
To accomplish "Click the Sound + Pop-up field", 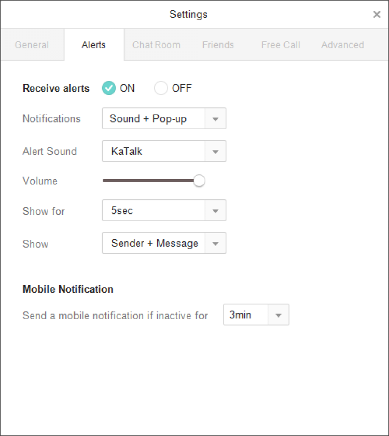I will (154, 119).
